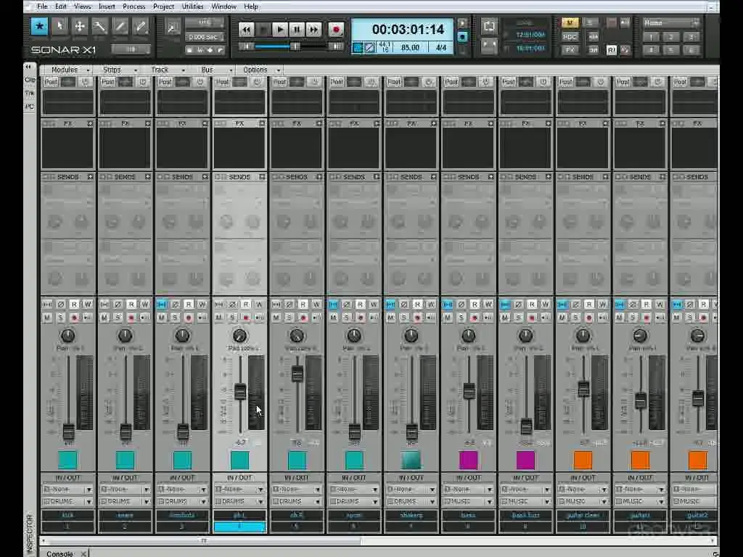Select the Erase tool
The height and width of the screenshot is (557, 743).
(x=140, y=27)
